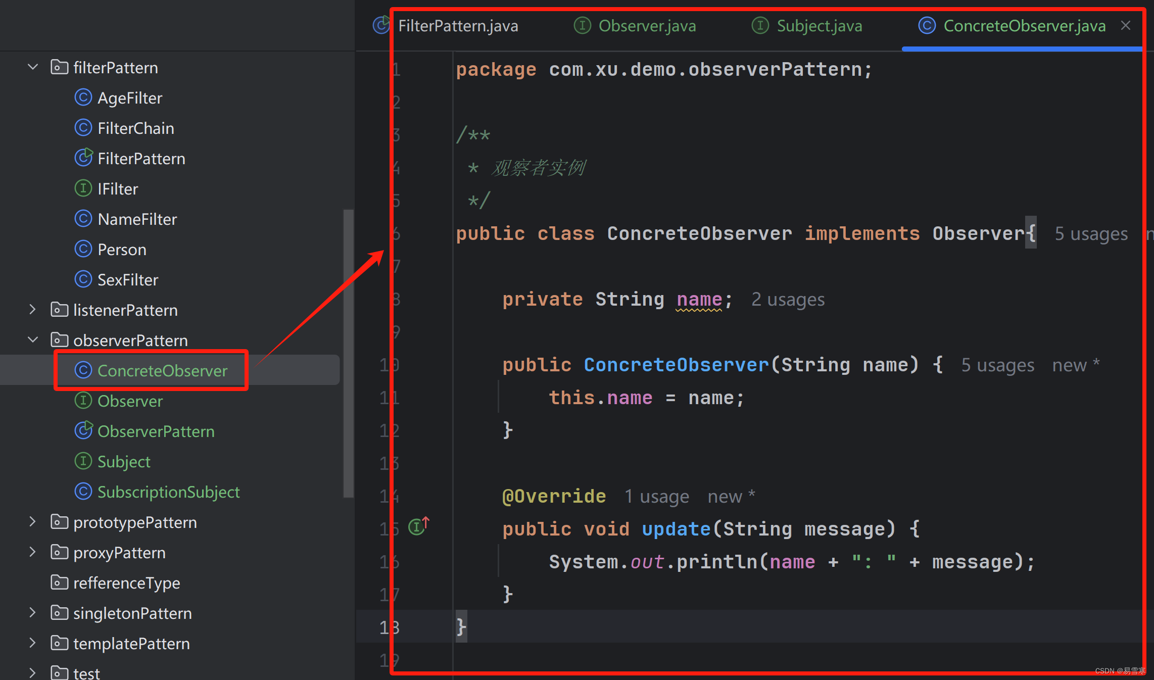
Task: Click the SubscriptionSubject class icon
Action: click(83, 491)
